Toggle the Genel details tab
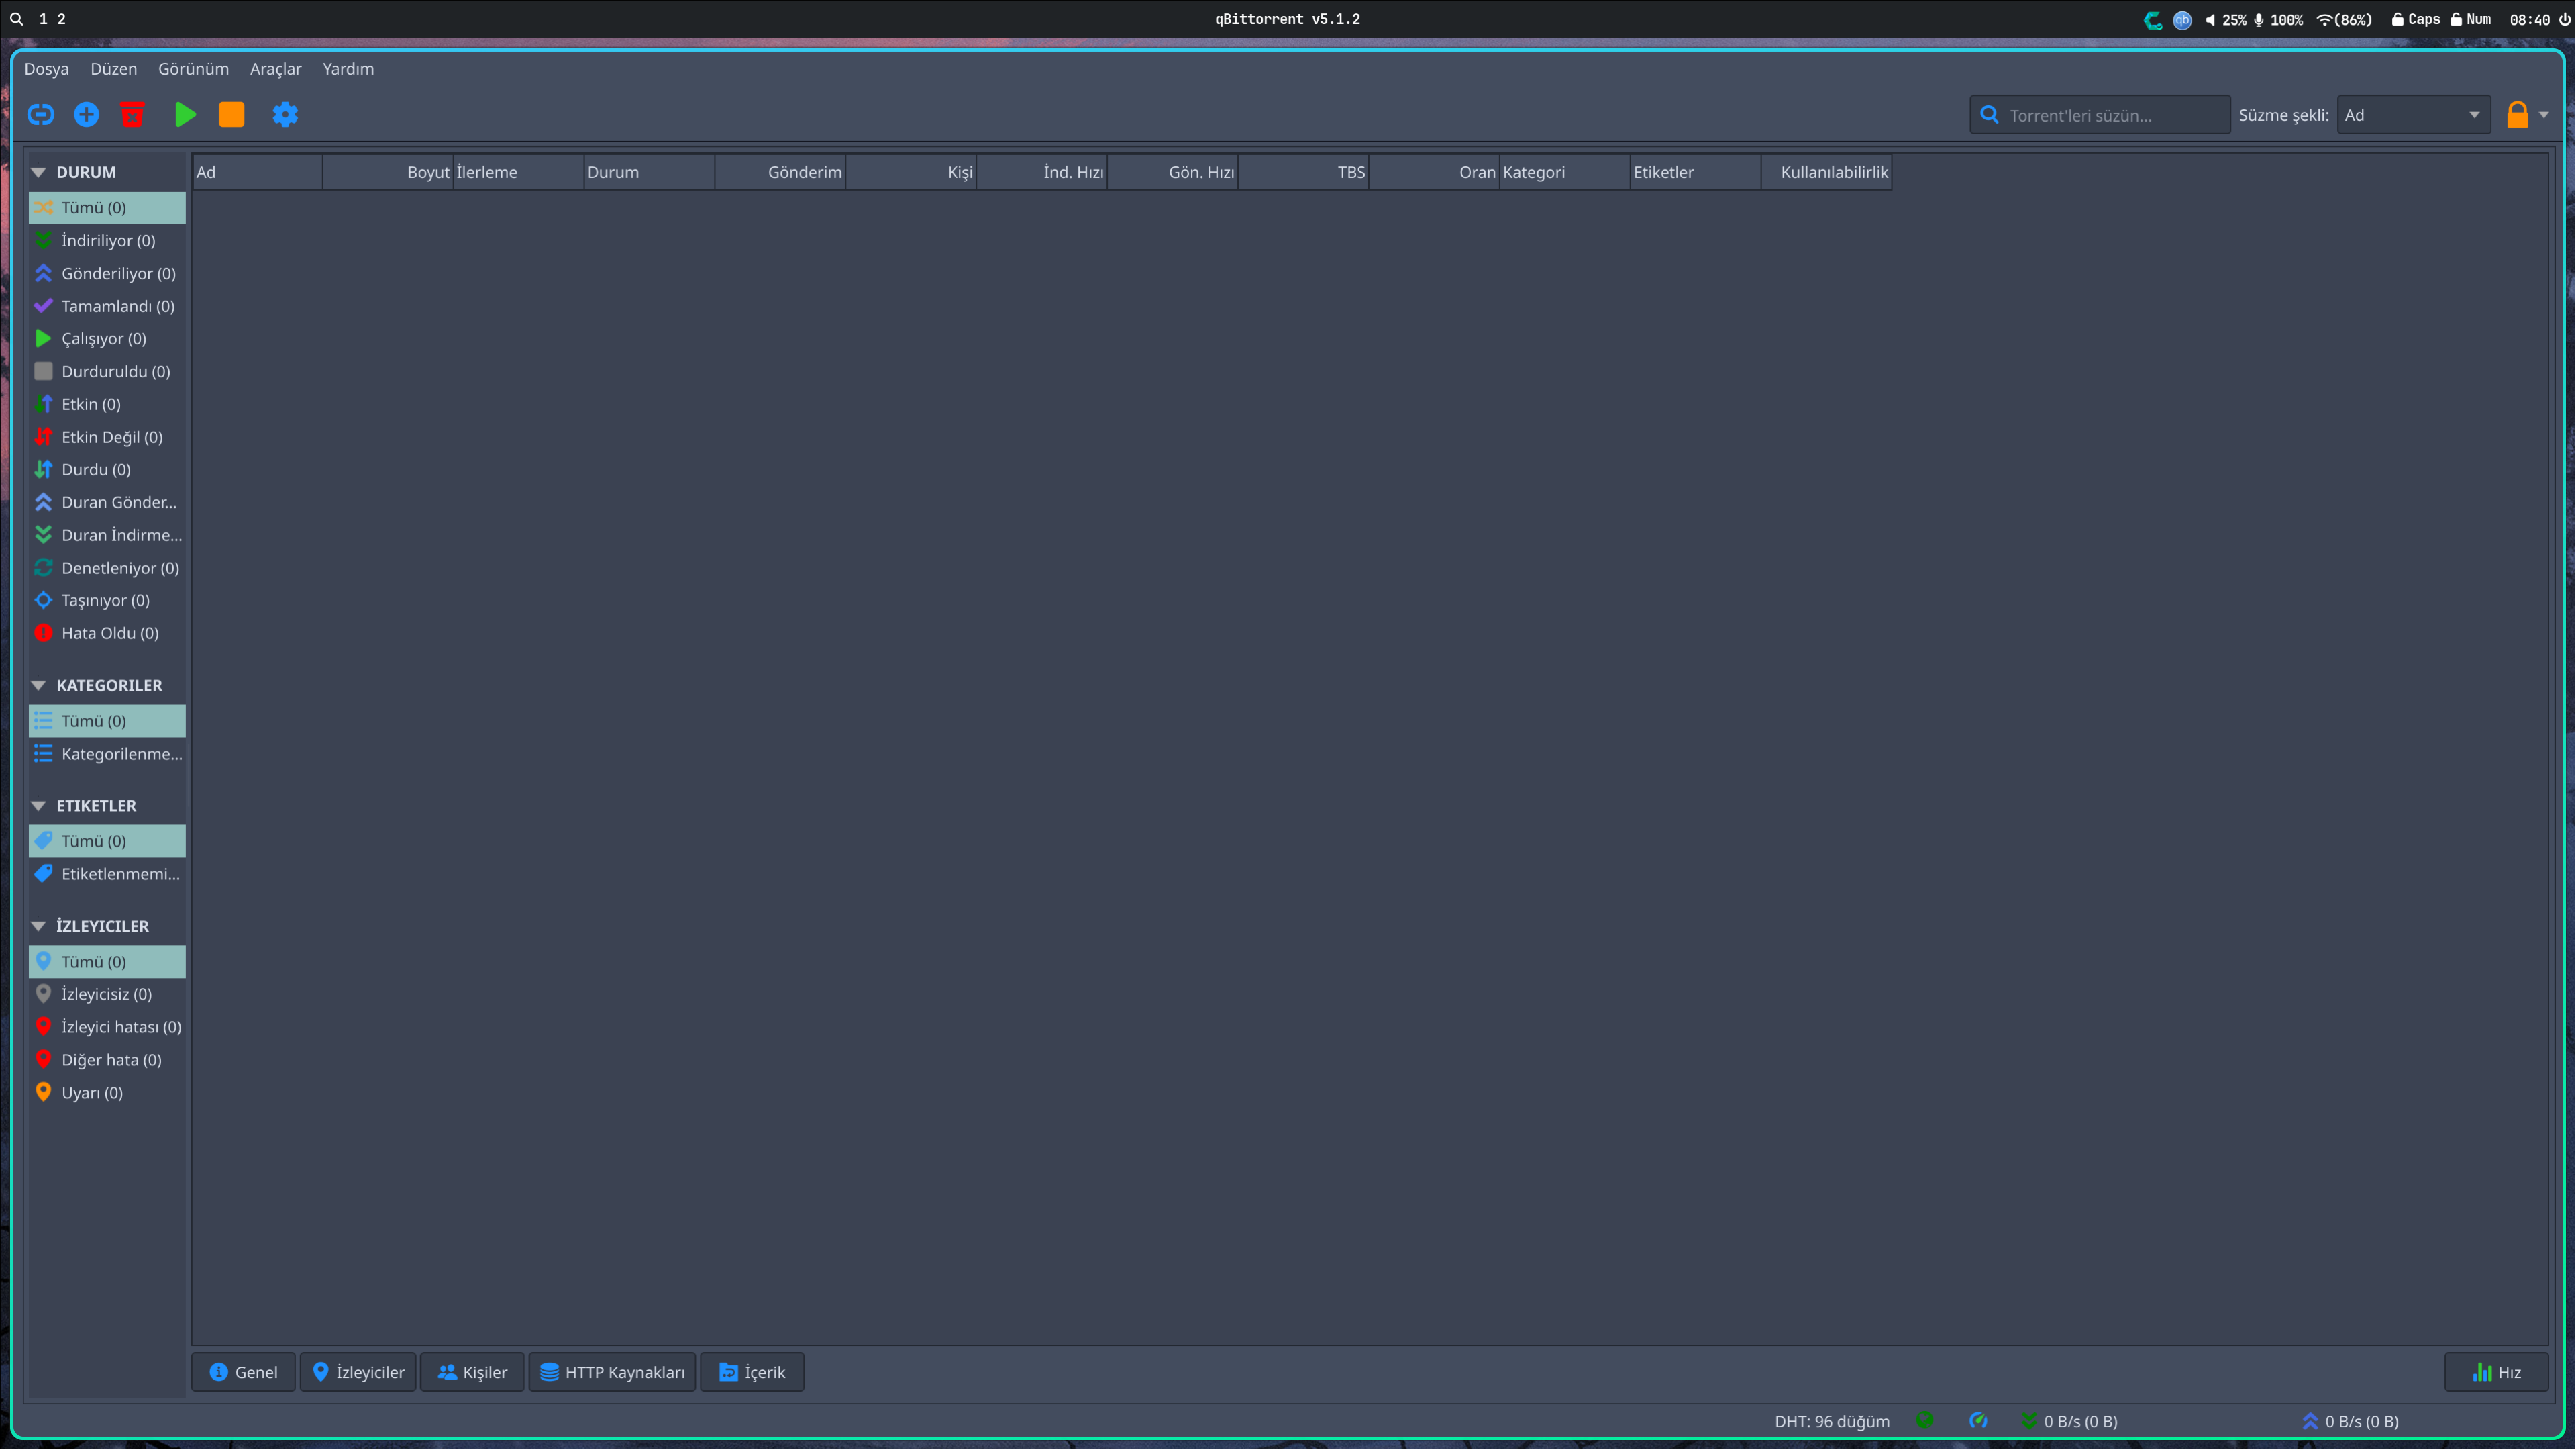The image size is (2576, 1450). pyautogui.click(x=244, y=1373)
